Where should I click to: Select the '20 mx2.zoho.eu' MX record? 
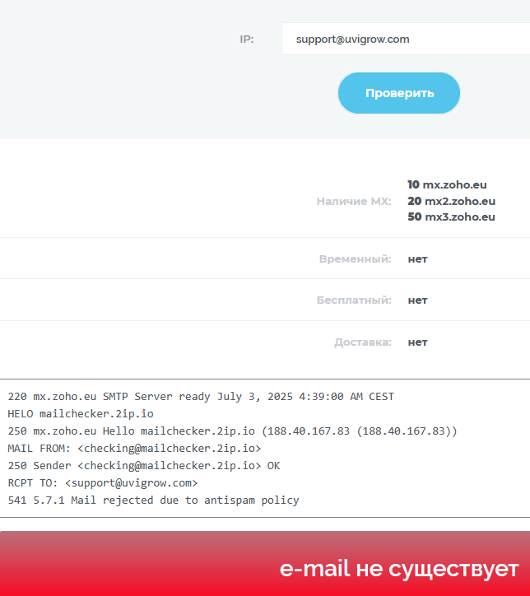pyautogui.click(x=451, y=201)
